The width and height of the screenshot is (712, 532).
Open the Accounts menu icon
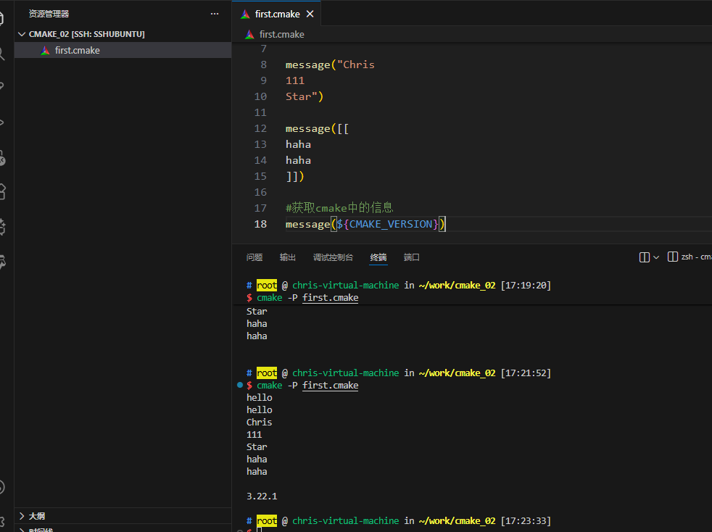click(x=3, y=487)
